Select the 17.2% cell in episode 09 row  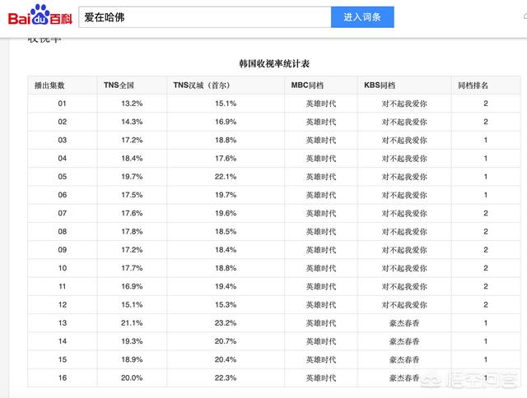[132, 250]
